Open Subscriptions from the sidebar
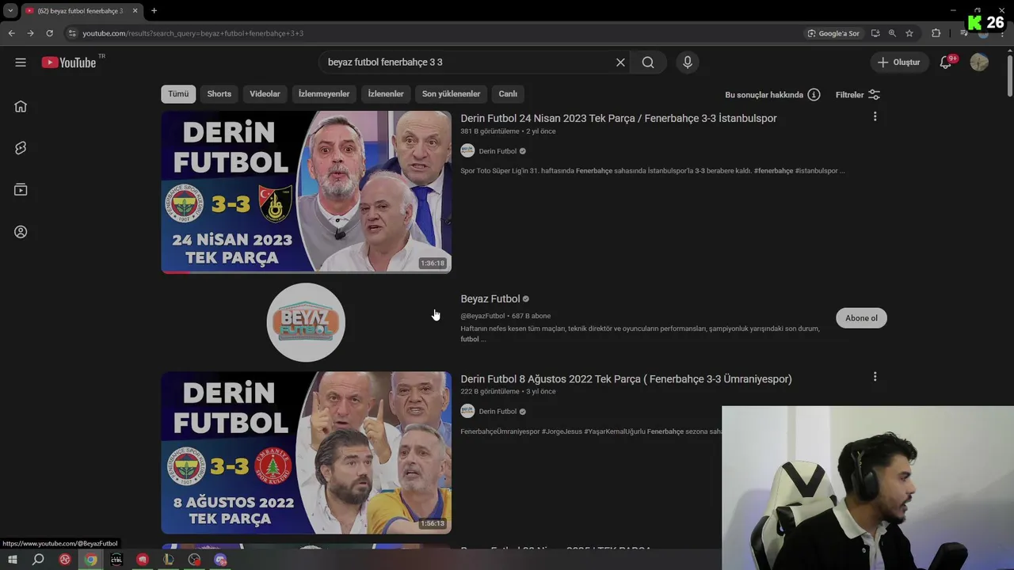1014x570 pixels. point(21,190)
